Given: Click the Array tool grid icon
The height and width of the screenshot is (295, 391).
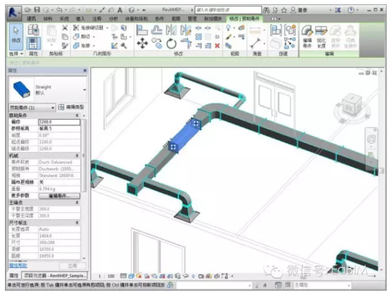Looking at the screenshot, I should pos(199,37).
